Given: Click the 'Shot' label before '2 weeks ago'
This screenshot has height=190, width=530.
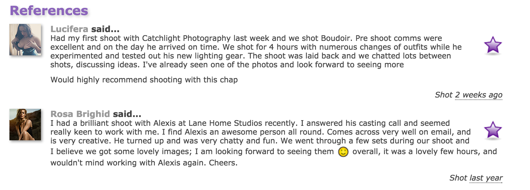Looking at the screenshot, I should point(444,95).
